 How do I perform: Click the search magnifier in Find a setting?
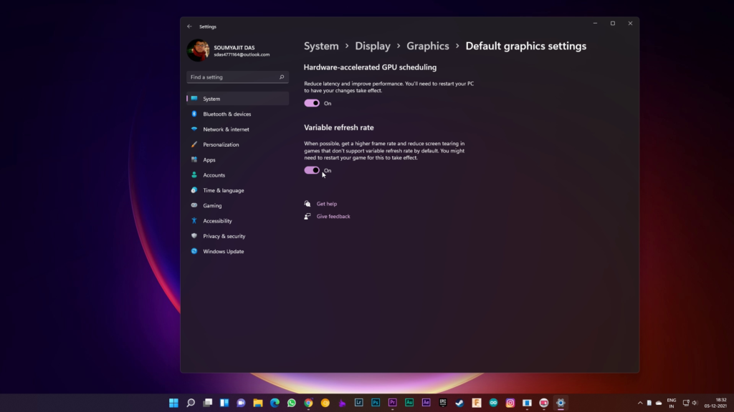click(282, 77)
